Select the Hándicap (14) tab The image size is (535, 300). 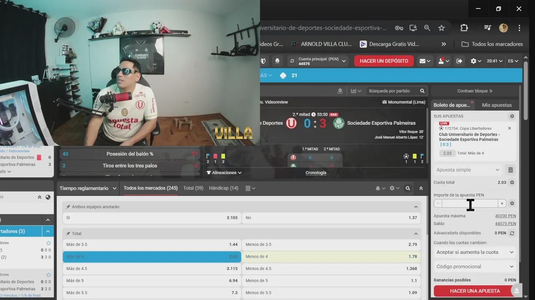(224, 188)
